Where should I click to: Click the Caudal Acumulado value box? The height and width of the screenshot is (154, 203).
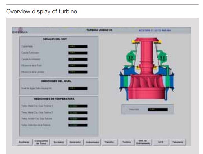point(78,59)
